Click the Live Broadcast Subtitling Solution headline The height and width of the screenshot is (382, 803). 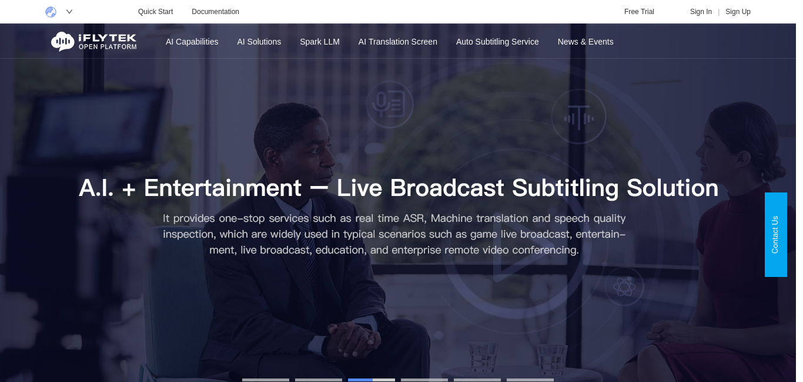399,188
